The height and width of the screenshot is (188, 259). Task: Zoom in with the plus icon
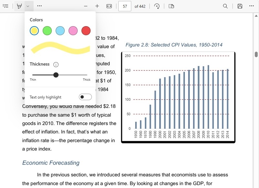tap(97, 6)
